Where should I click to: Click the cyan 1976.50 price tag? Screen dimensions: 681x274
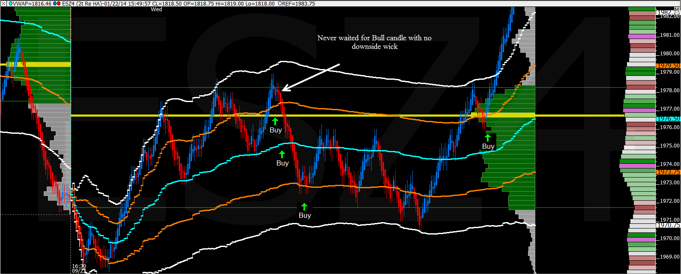pos(668,119)
